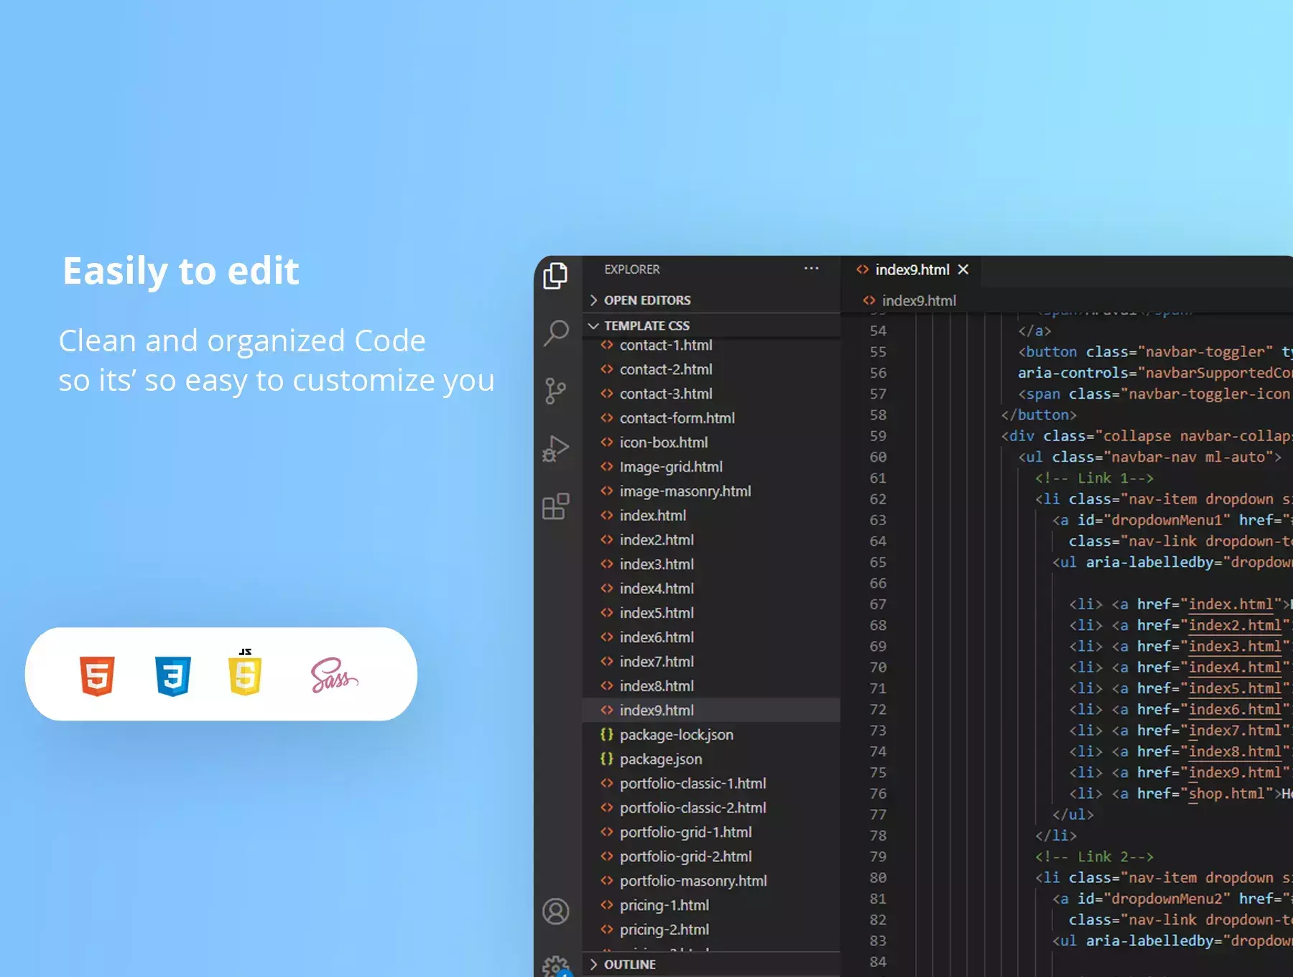Click the JSON braces icon beside package.json
Image resolution: width=1293 pixels, height=977 pixels.
tap(607, 759)
